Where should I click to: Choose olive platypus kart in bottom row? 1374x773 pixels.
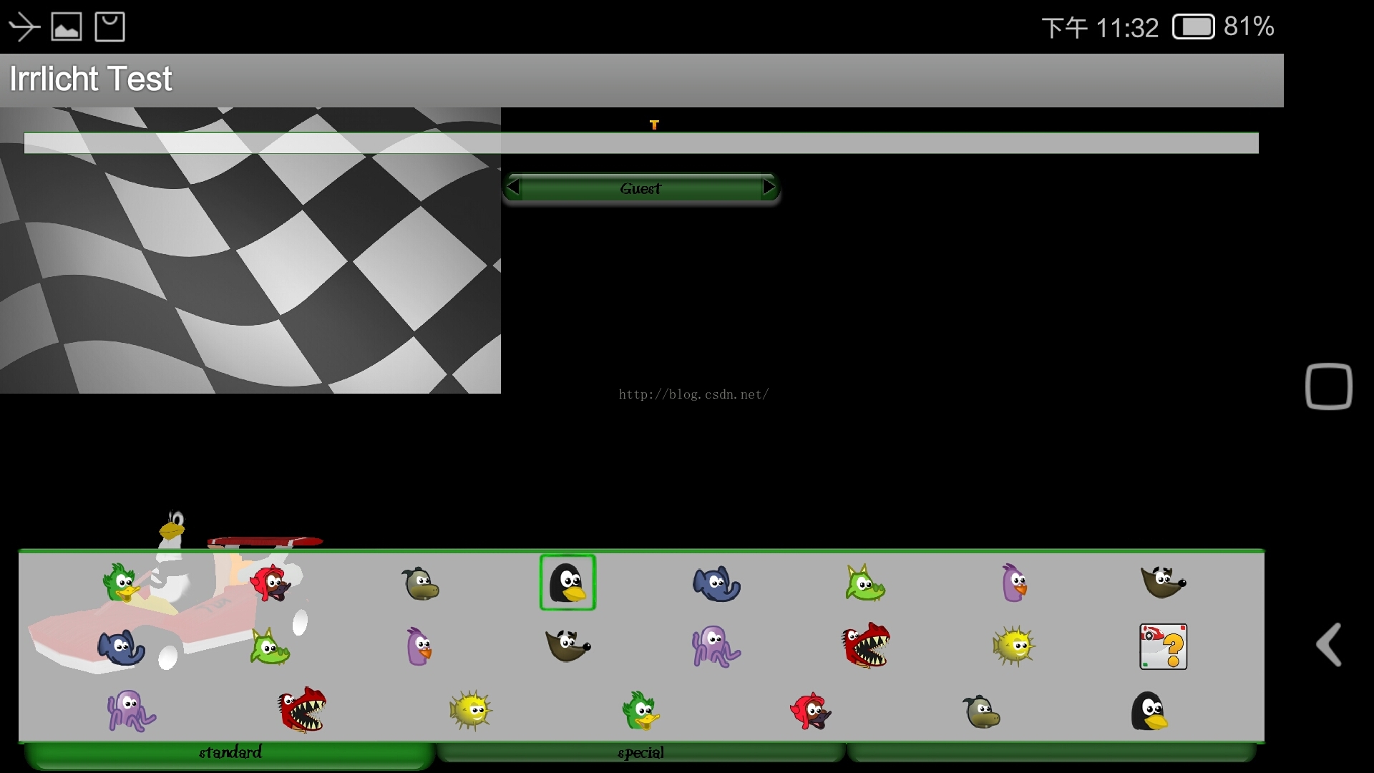[x=981, y=711]
